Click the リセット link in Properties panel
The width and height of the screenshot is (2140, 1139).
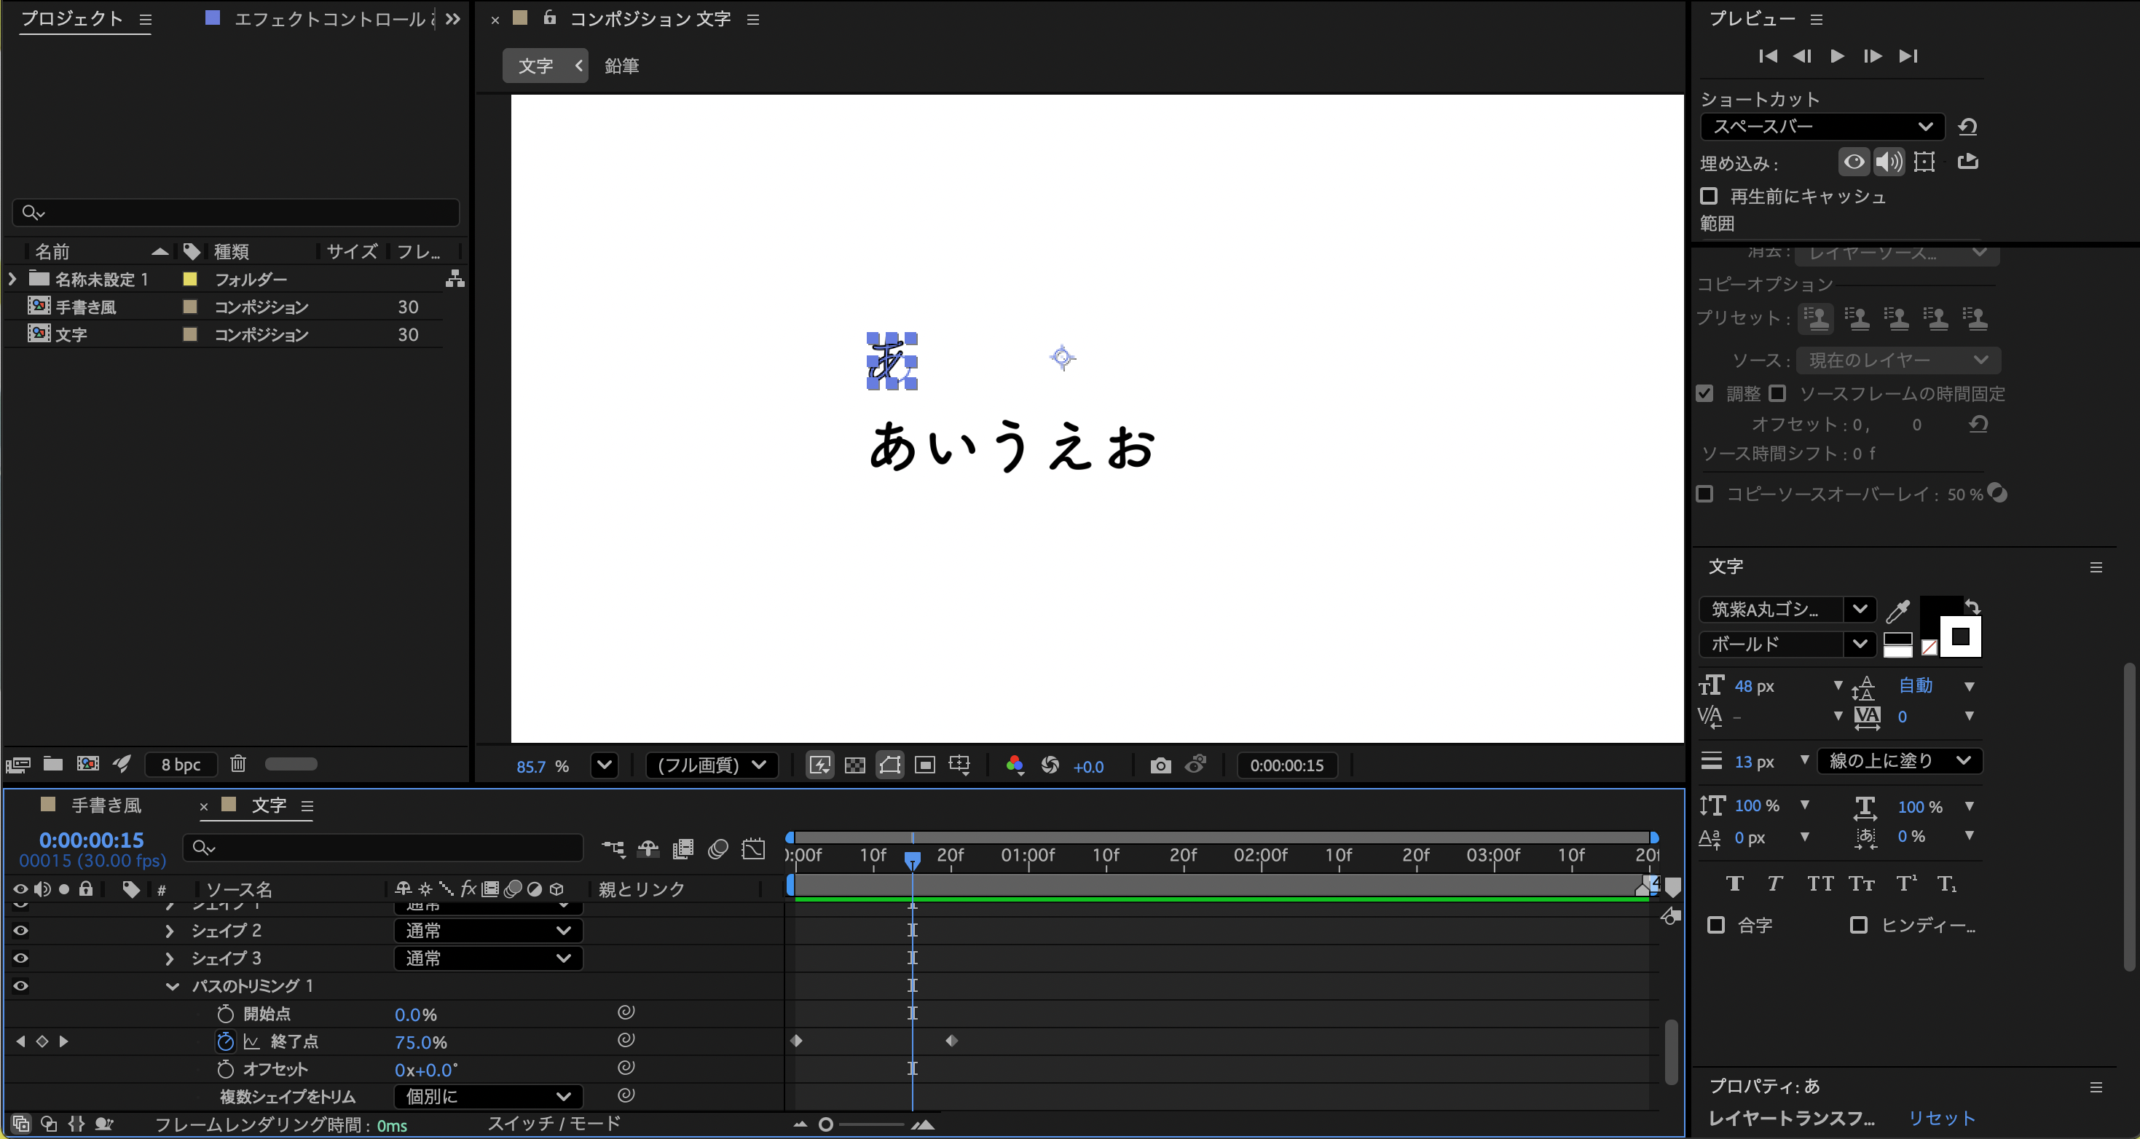[x=1940, y=1118]
